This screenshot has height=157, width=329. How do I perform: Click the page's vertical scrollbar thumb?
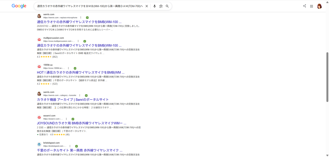tap(327, 77)
